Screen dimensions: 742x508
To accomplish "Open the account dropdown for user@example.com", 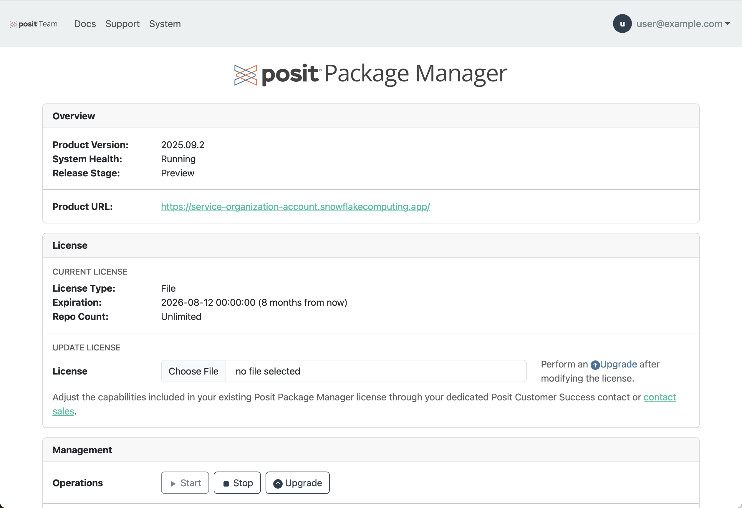I will coord(679,24).
